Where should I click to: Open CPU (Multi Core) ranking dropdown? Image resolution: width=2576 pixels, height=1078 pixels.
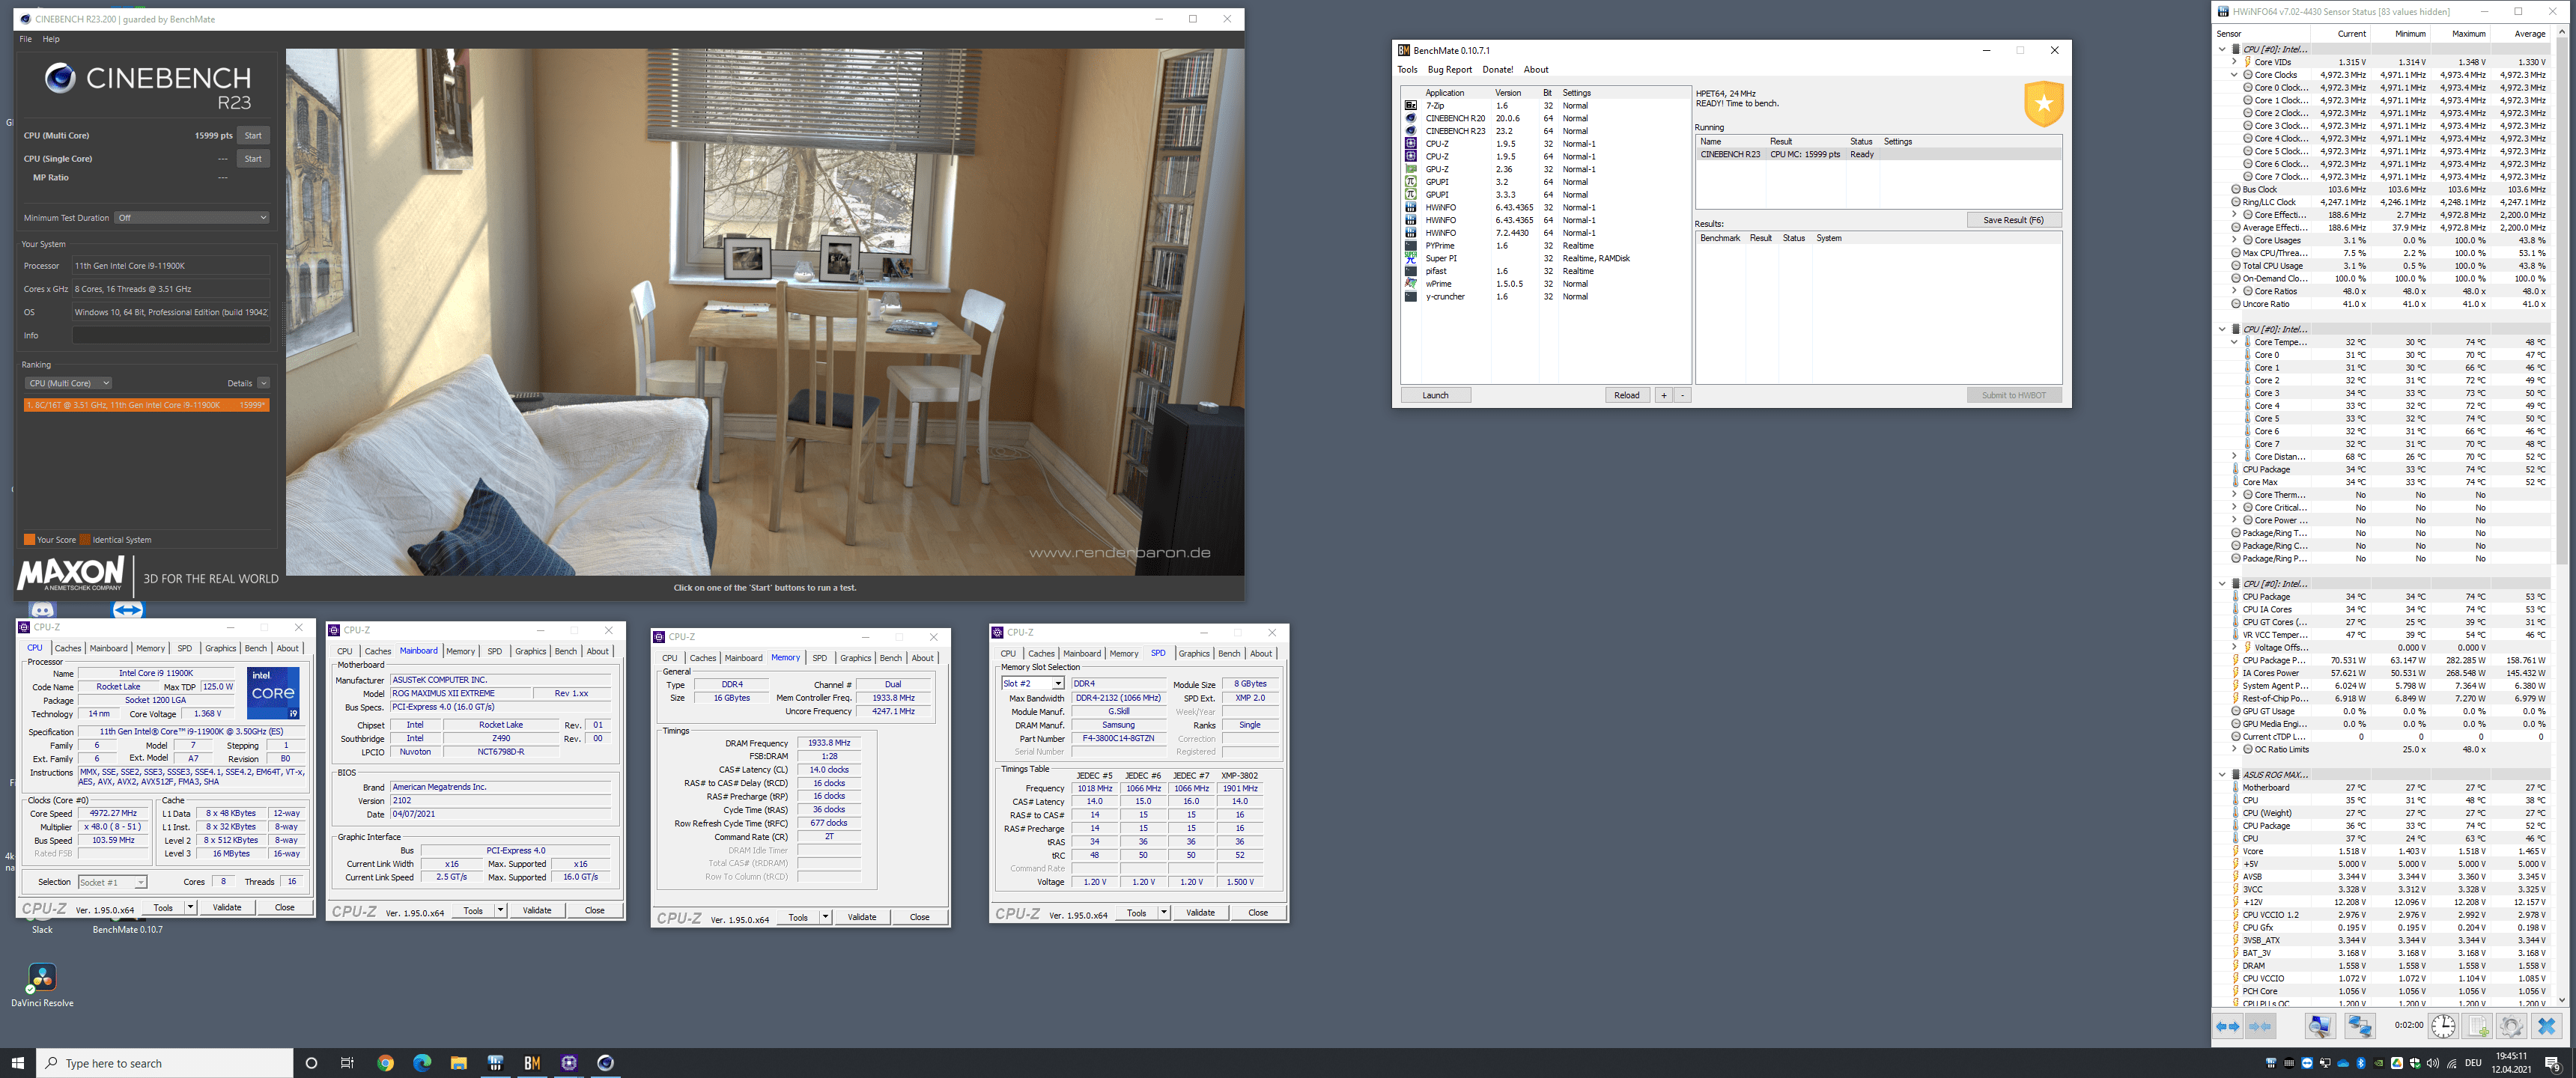tap(68, 383)
